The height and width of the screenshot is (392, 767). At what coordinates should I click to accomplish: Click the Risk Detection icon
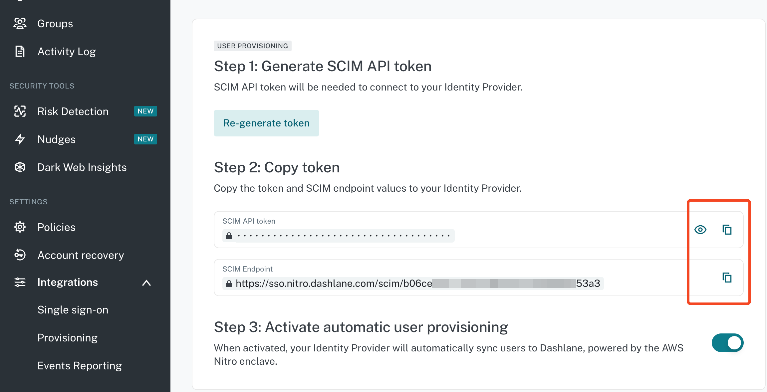(x=20, y=111)
